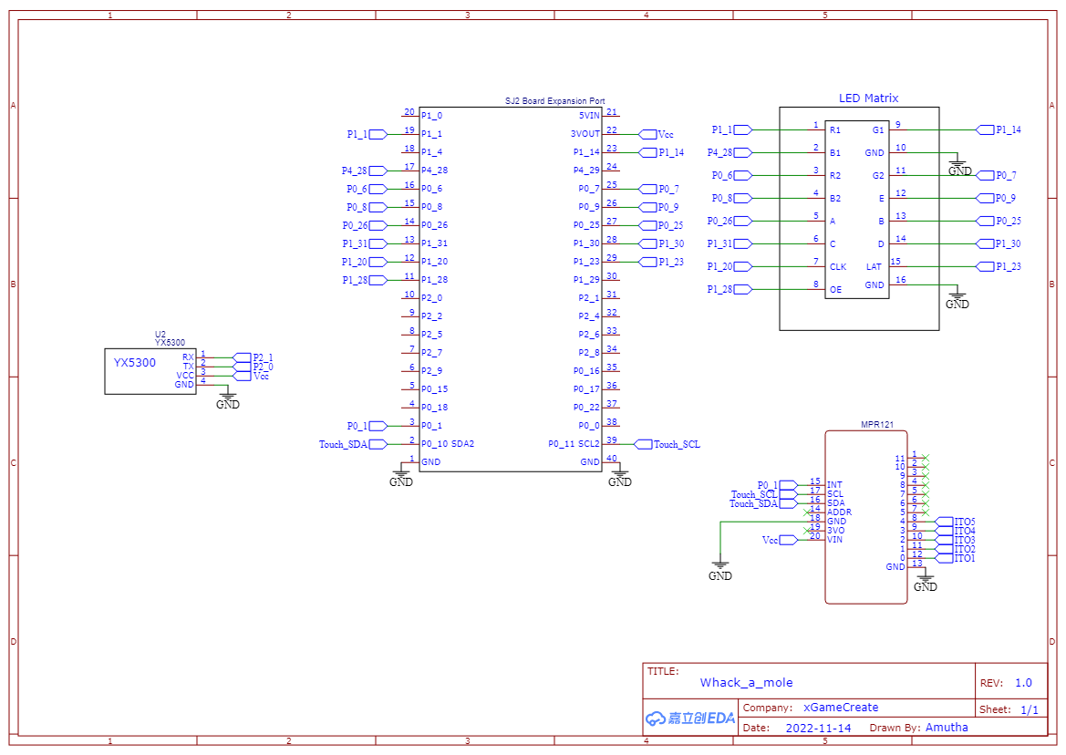
Task: Click the ITO4 net flag on MPR121
Action: [x=955, y=531]
